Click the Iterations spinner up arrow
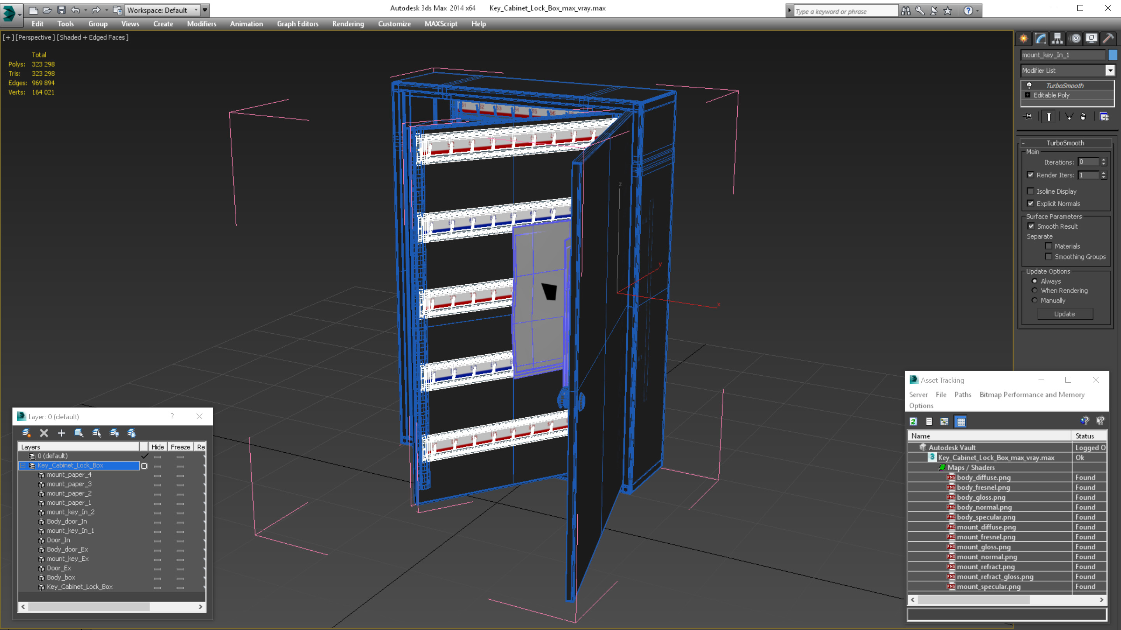Viewport: 1121px width, 630px height. 1103,159
